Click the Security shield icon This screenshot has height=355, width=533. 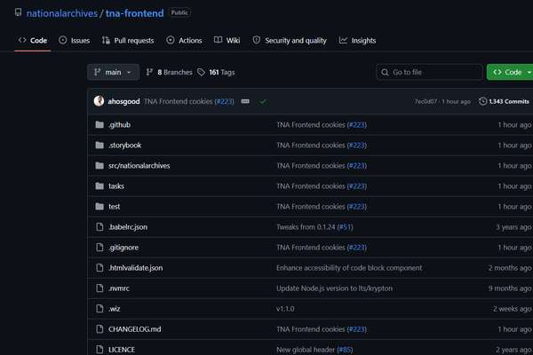pos(257,40)
